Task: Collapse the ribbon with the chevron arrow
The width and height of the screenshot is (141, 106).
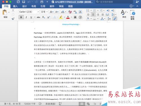Action: 137,6
